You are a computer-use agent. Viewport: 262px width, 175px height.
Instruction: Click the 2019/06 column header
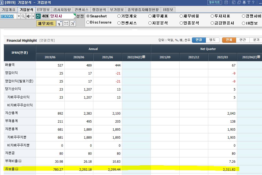click(50, 57)
